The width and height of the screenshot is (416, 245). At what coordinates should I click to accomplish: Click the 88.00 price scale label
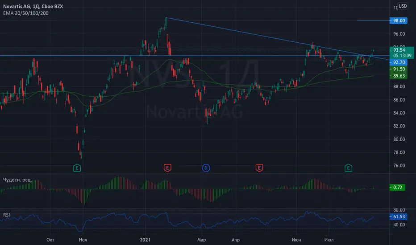coord(399,86)
